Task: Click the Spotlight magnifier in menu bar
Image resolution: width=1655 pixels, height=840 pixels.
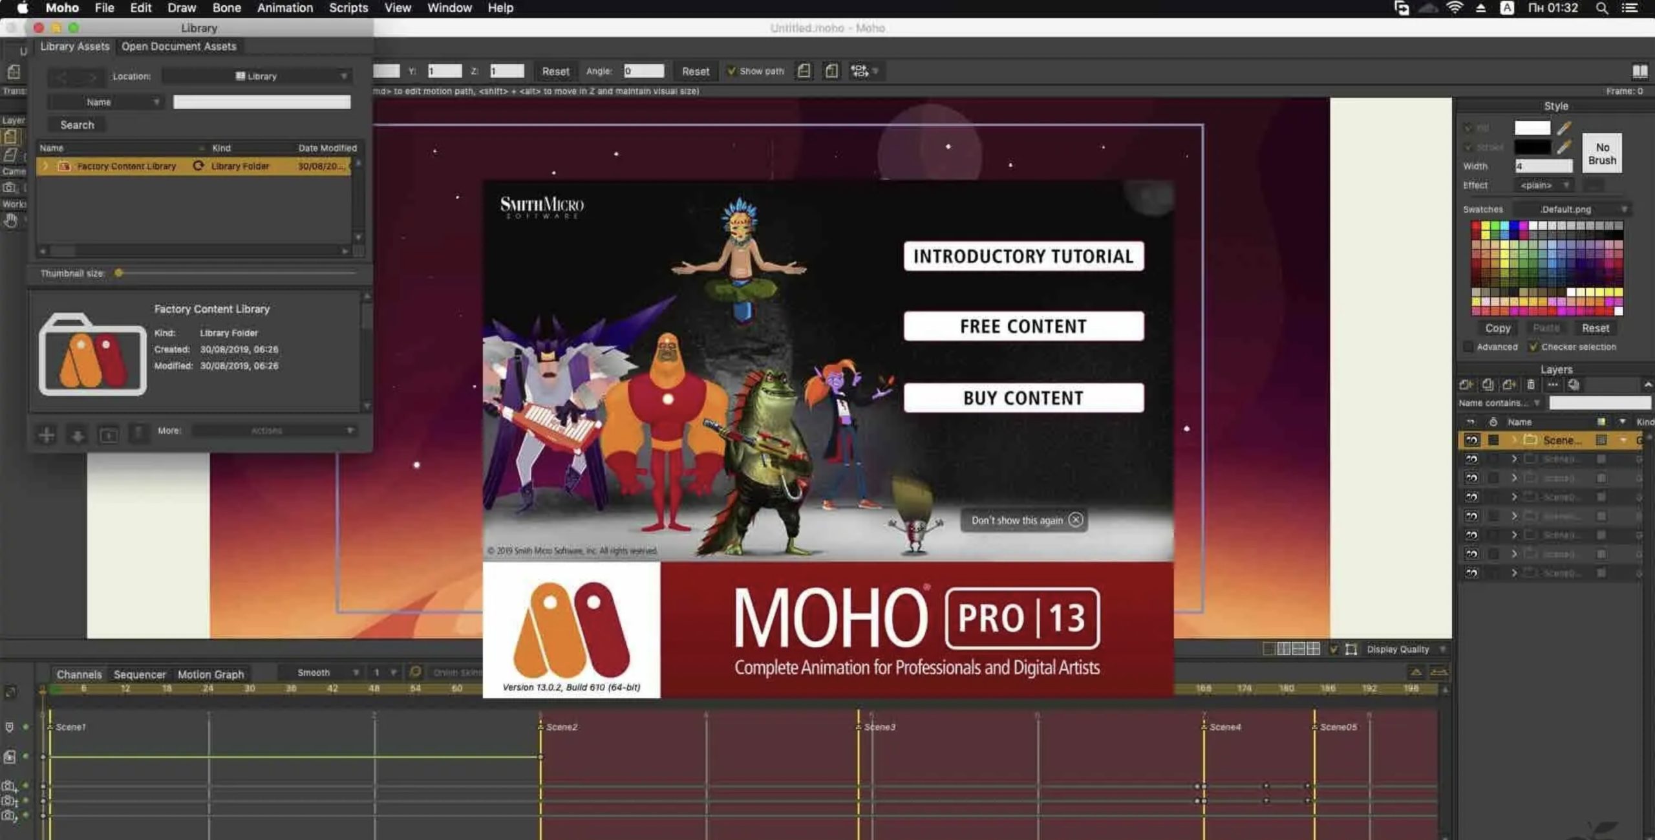Action: 1601,8
